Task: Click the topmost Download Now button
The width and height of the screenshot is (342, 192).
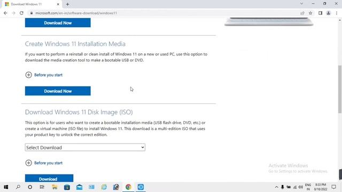Action: 58,23
